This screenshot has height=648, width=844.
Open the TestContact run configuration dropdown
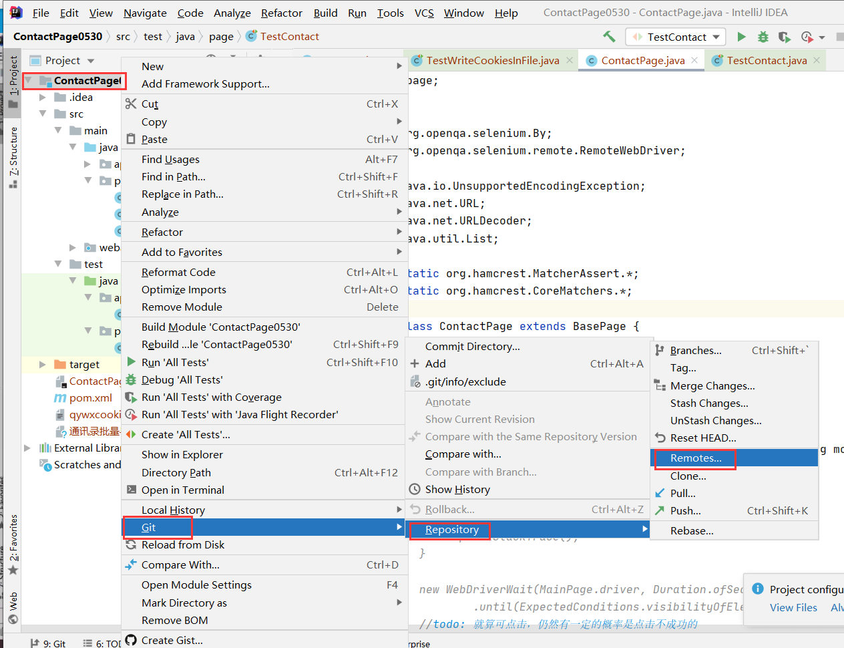676,37
